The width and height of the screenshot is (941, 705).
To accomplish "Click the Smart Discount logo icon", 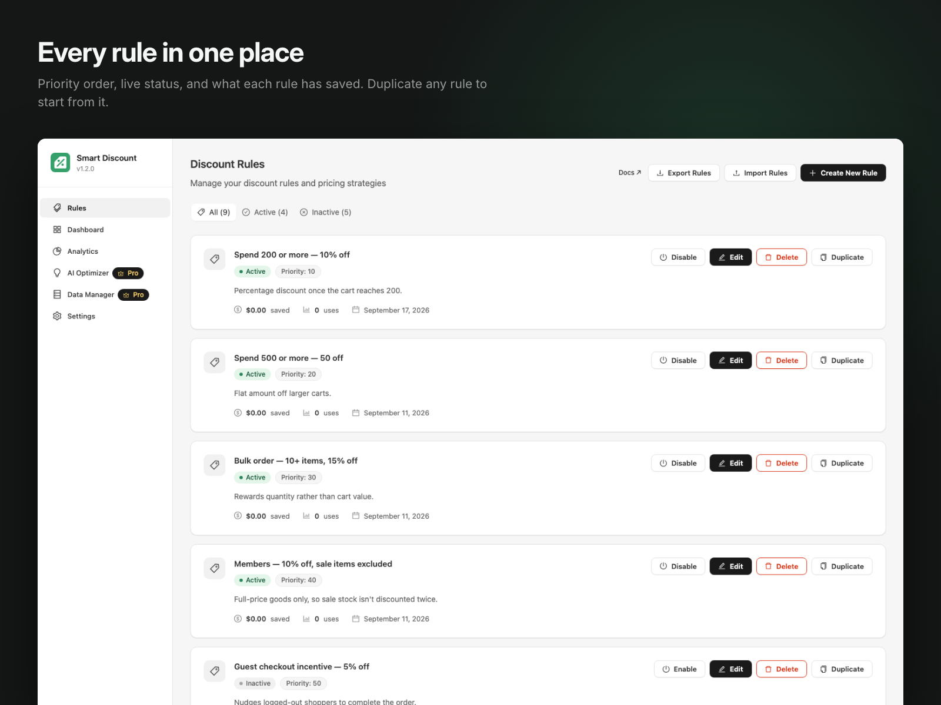I will tap(60, 163).
